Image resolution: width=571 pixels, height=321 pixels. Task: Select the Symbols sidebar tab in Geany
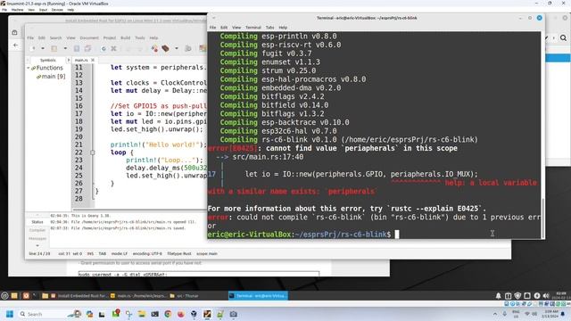pyautogui.click(x=47, y=60)
